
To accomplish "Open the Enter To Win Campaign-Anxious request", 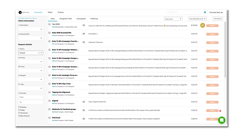I will 65,67.
